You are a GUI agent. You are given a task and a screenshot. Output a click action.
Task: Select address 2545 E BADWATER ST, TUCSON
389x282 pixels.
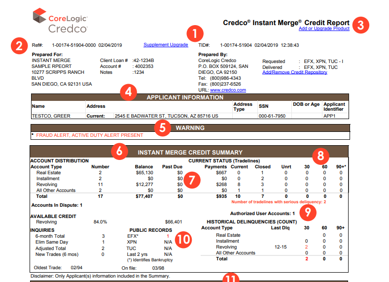[x=166, y=116]
